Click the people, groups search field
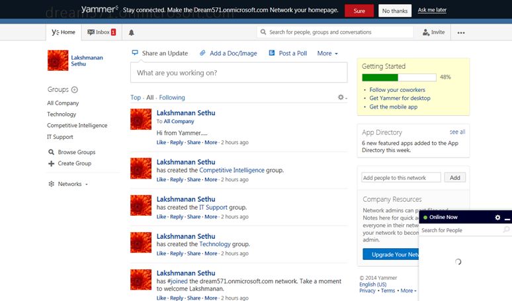Image resolution: width=512 pixels, height=301 pixels. [335, 32]
